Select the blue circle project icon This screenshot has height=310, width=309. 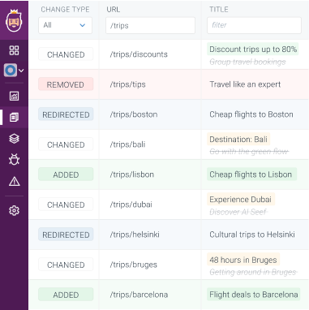click(11, 71)
